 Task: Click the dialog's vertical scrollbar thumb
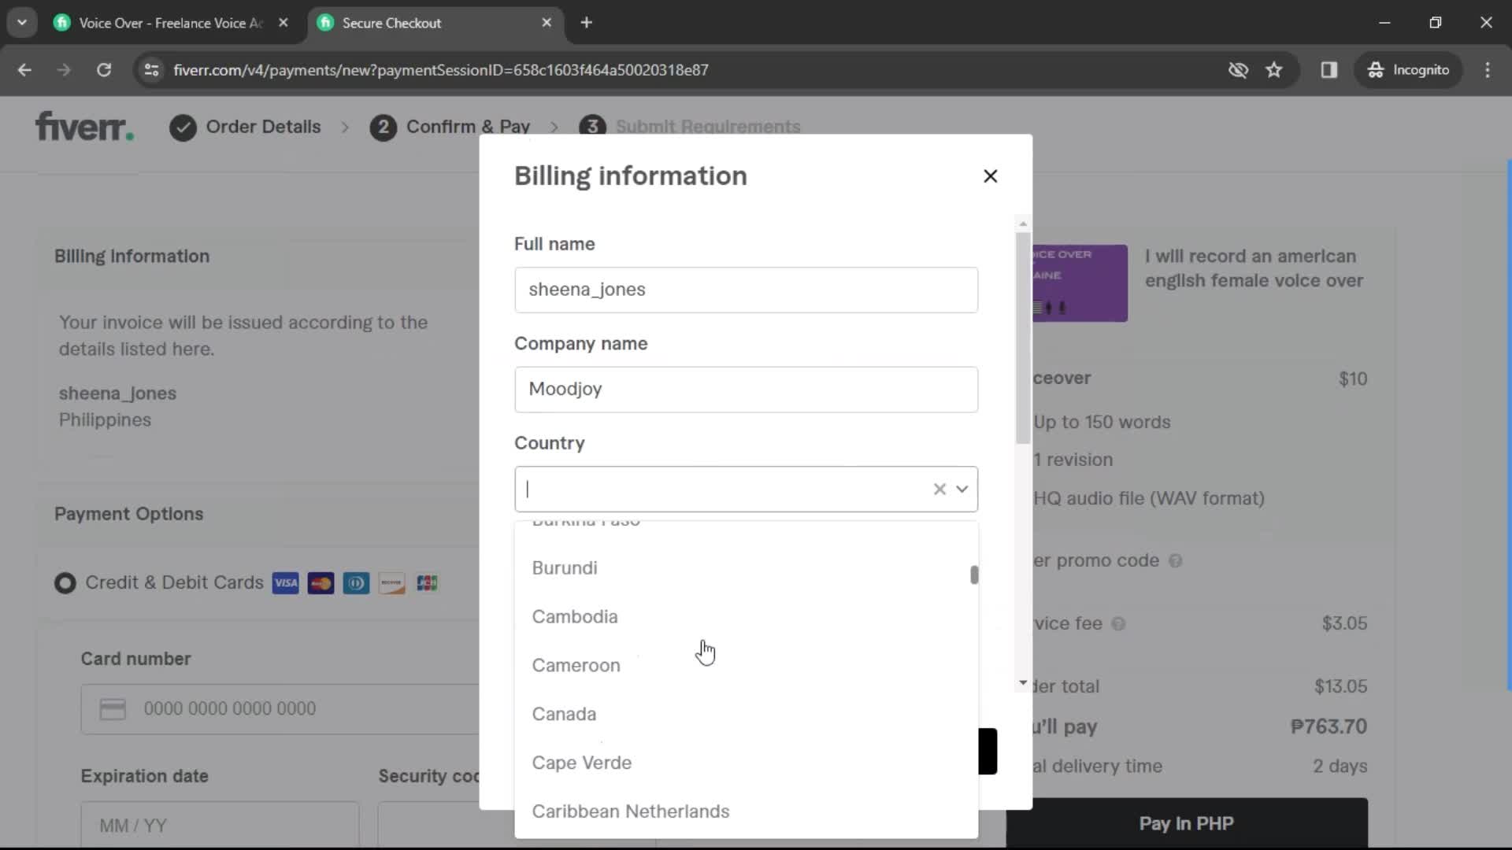[x=1022, y=338]
